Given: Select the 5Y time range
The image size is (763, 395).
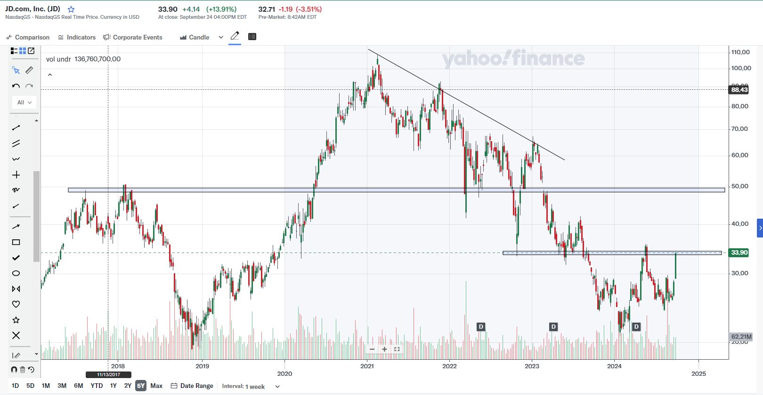Looking at the screenshot, I should (141, 386).
